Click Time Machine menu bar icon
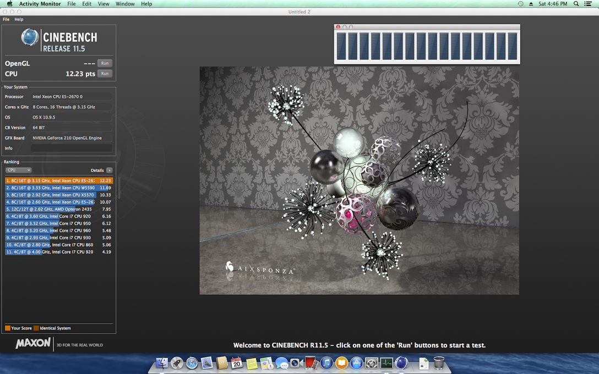The image size is (599, 374). 520,3
